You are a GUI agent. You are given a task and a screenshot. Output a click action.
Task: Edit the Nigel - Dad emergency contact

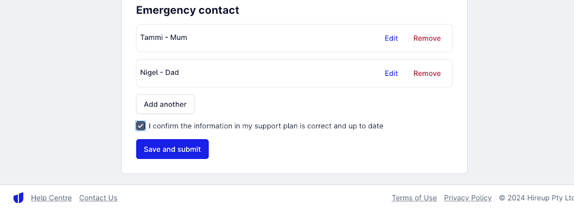[391, 73]
